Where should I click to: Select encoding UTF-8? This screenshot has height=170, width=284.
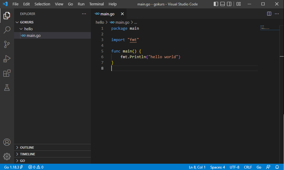pos(235,167)
